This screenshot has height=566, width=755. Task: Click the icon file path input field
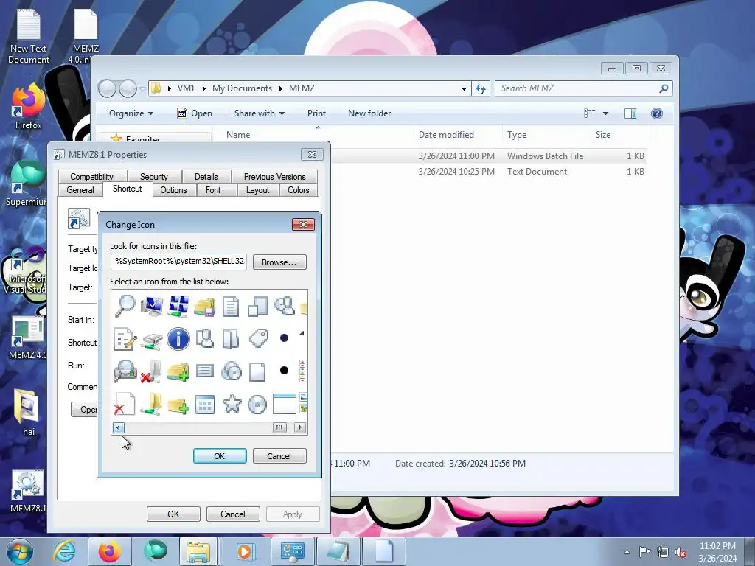click(178, 262)
